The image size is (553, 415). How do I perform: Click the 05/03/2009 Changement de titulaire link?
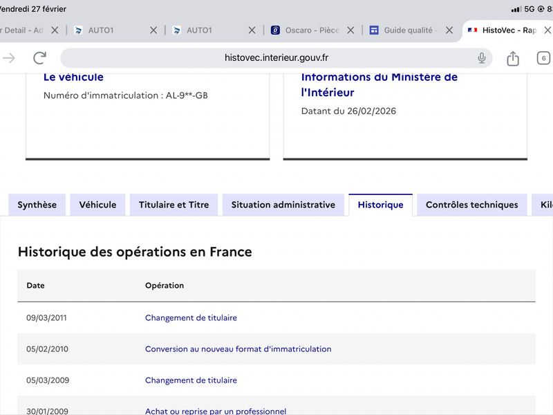click(191, 380)
